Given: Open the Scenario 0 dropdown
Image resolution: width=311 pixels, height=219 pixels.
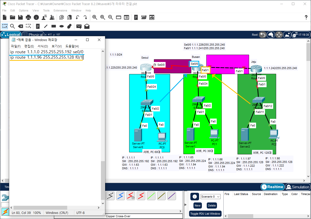Looking at the screenshot, I should (210, 197).
